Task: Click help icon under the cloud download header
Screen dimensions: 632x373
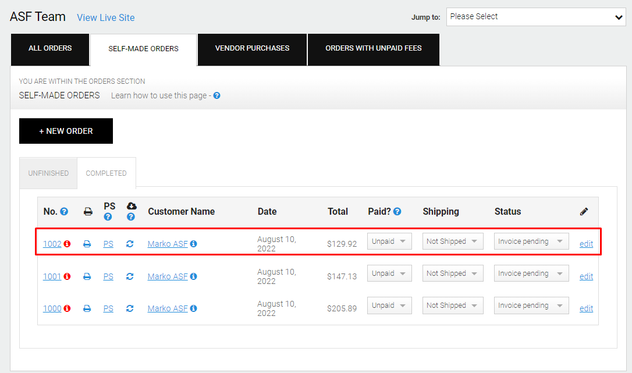Action: coord(130,217)
